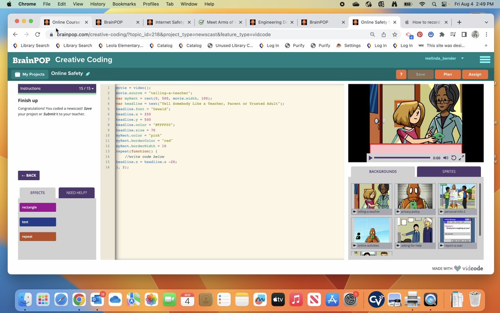Click the Chrome back arrow
This screenshot has height=313, width=500.
[x=15, y=35]
